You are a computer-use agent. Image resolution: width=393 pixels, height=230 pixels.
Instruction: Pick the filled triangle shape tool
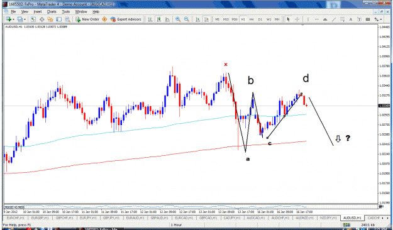tap(325, 19)
